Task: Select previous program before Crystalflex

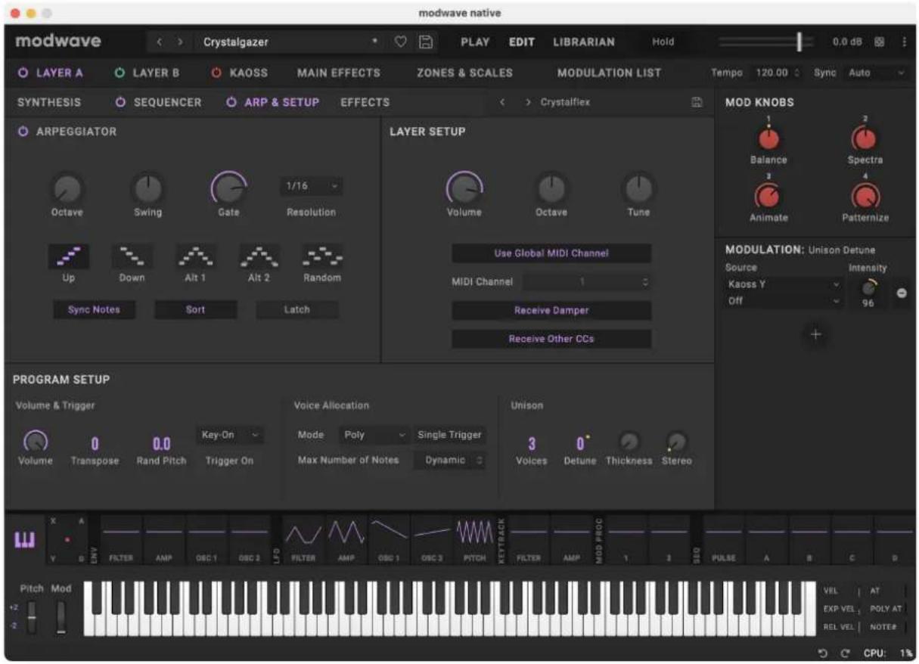Action: (x=502, y=102)
